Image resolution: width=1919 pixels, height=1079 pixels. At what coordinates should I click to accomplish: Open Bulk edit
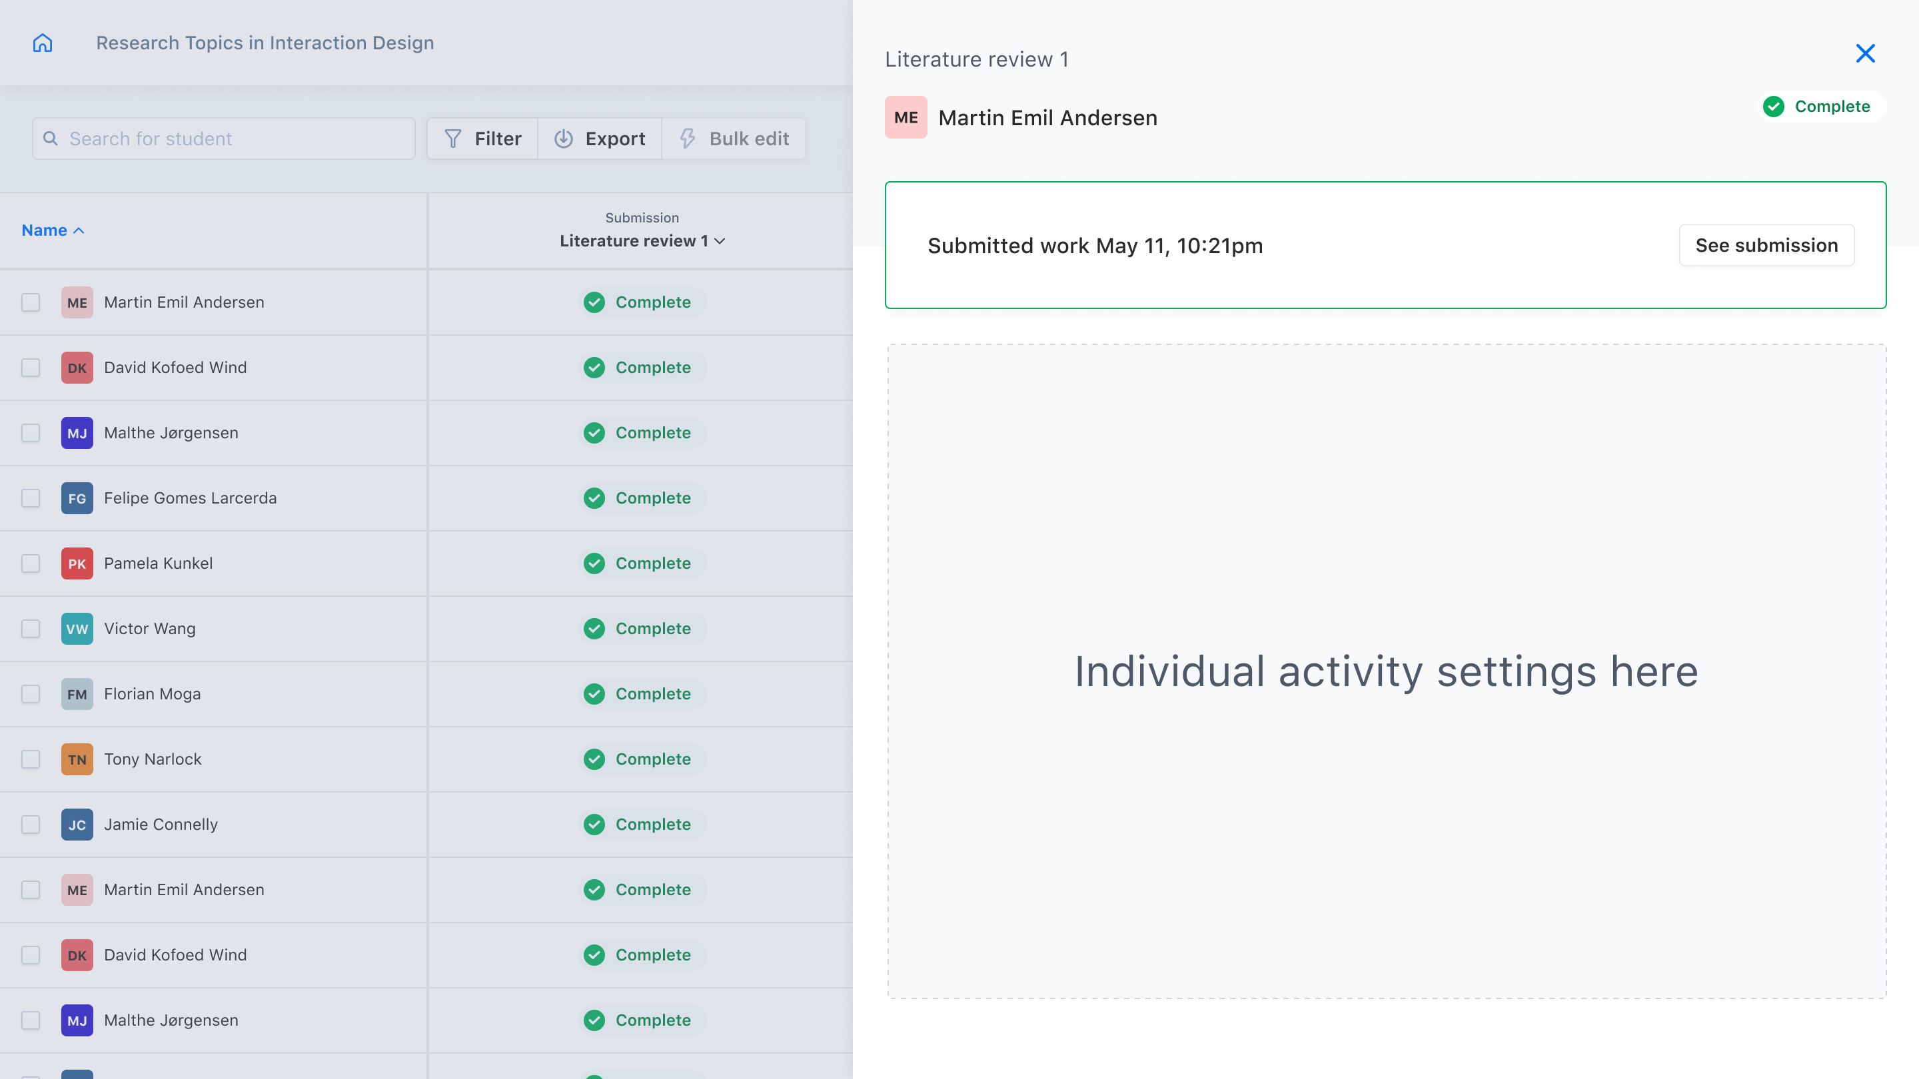[x=734, y=139]
